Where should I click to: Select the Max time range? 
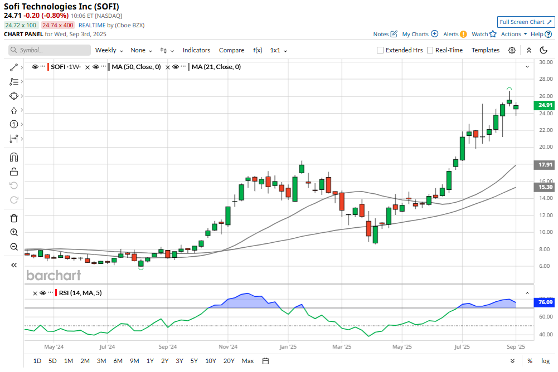tap(248, 361)
